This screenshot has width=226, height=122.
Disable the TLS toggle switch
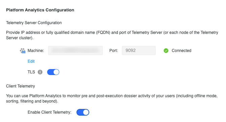pyautogui.click(x=53, y=72)
